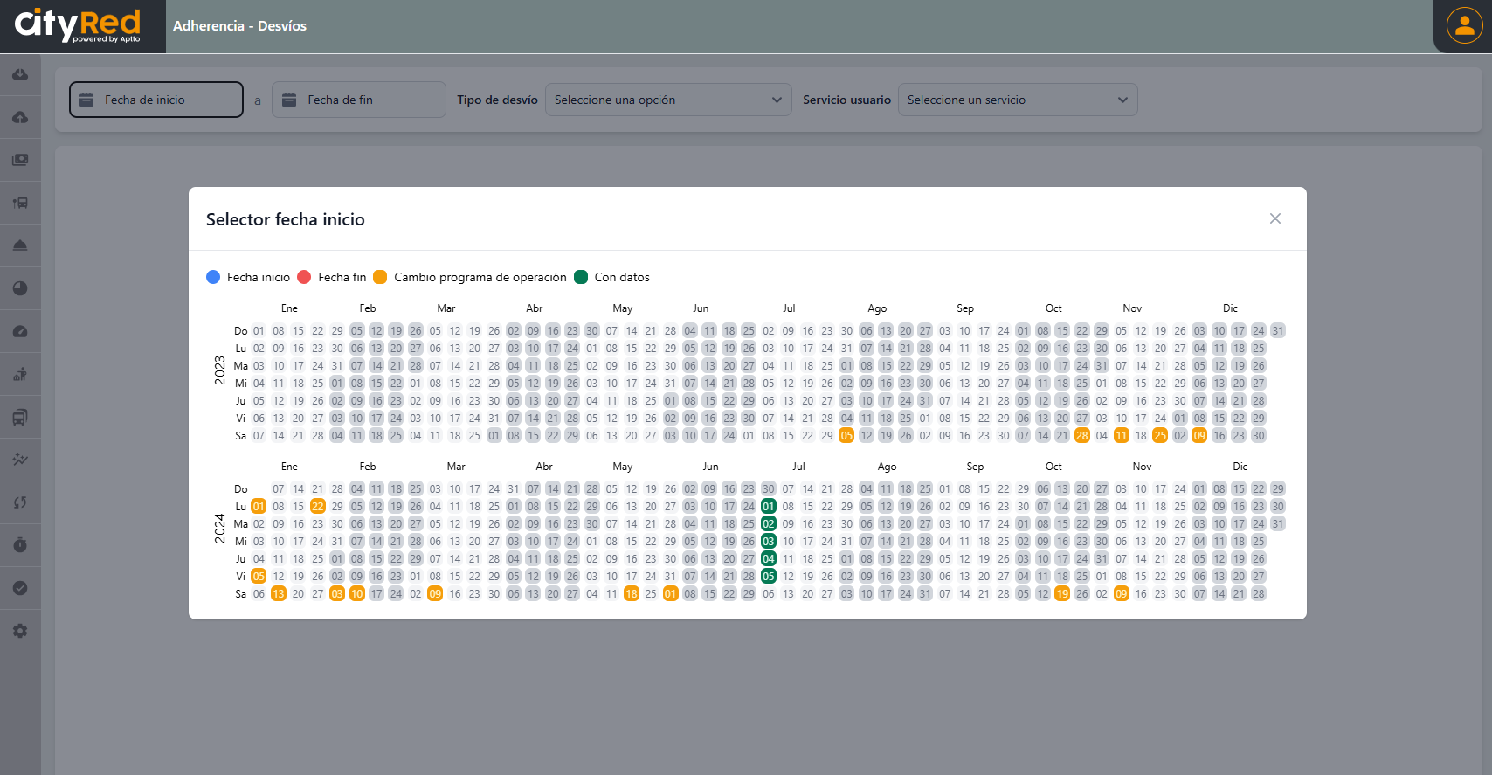
Task: Click the cloud download icon in sidebar
Action: (20, 75)
